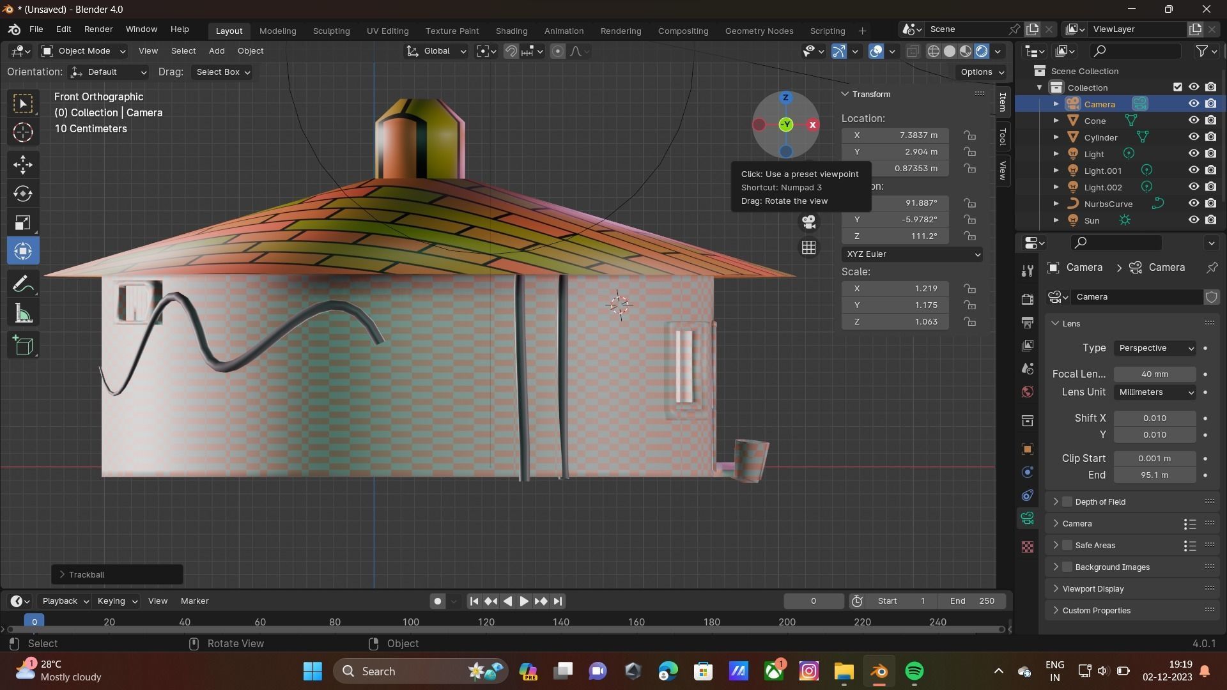1227x690 pixels.
Task: Open the Texture properties tab icon
Action: pyautogui.click(x=1027, y=547)
